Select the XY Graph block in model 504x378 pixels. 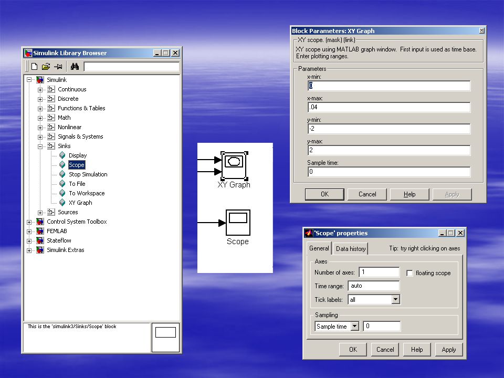tap(234, 165)
